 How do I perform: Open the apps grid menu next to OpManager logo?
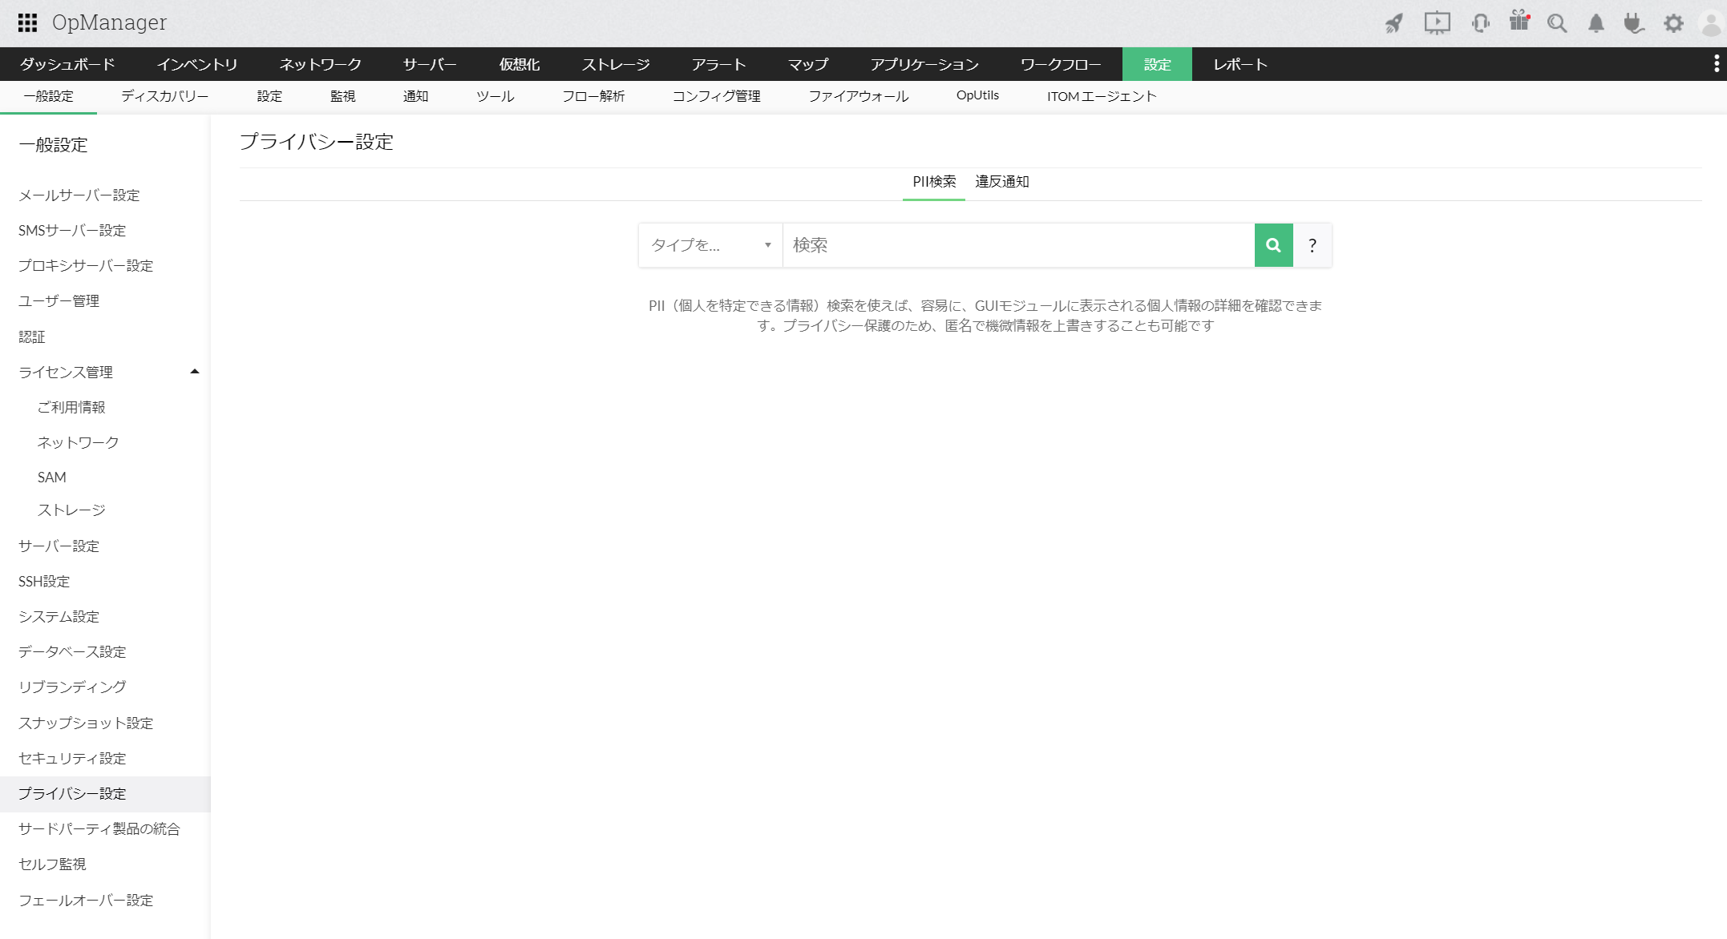(29, 22)
